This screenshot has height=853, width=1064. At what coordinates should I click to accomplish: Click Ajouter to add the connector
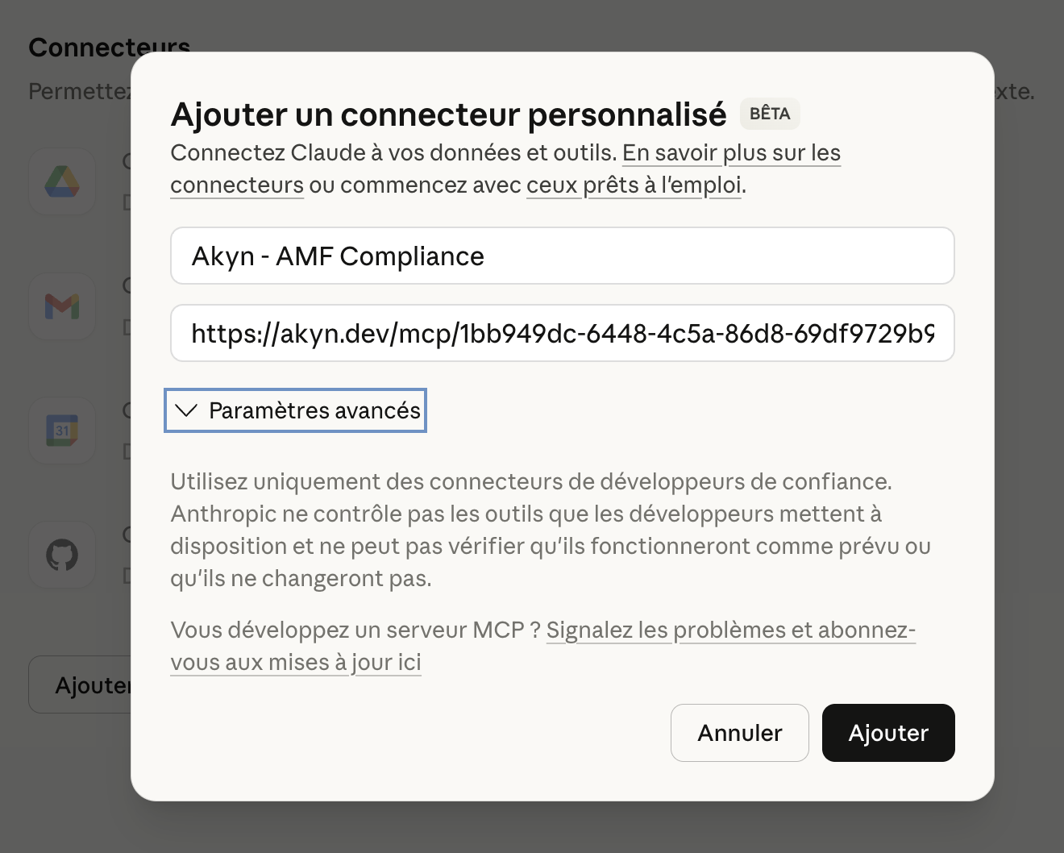coord(887,733)
